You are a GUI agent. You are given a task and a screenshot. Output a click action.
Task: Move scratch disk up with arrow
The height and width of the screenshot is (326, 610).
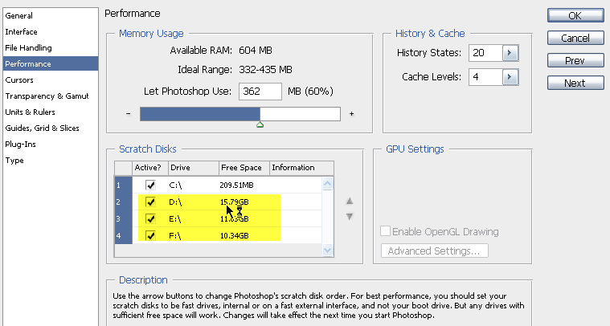click(x=350, y=201)
